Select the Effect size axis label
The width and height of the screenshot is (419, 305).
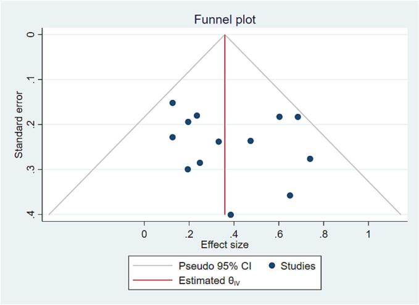(225, 245)
